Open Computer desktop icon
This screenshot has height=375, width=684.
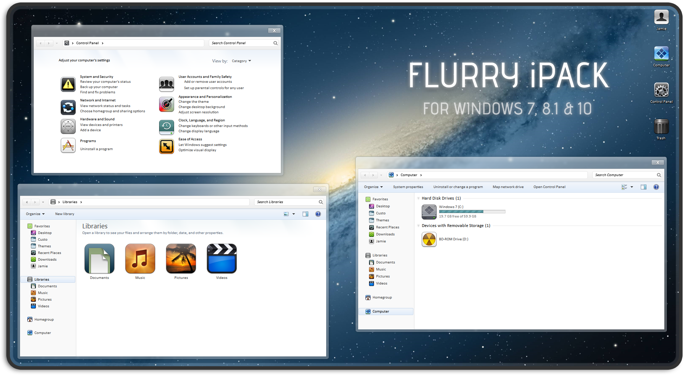coord(661,53)
